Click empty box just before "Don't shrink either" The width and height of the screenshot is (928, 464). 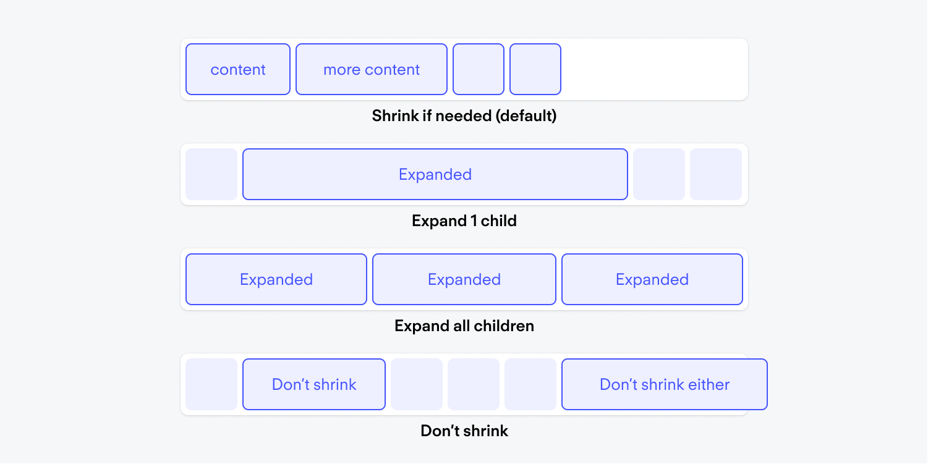coord(530,384)
